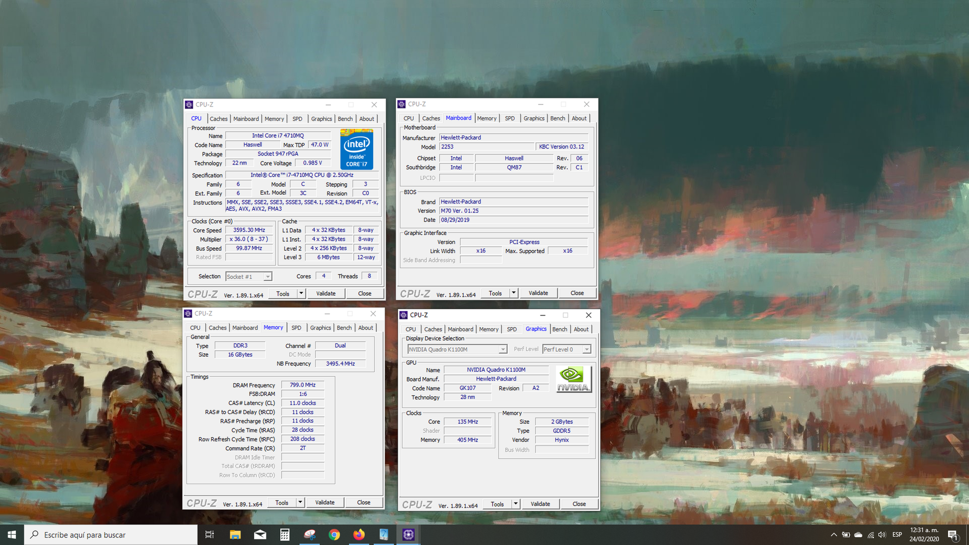
Task: Open File Explorer from the taskbar
Action: 235,534
